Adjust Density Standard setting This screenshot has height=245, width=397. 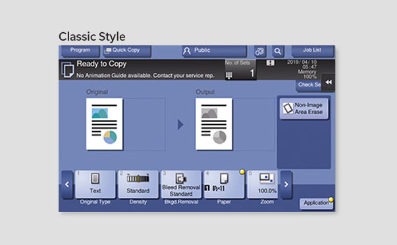point(138,185)
